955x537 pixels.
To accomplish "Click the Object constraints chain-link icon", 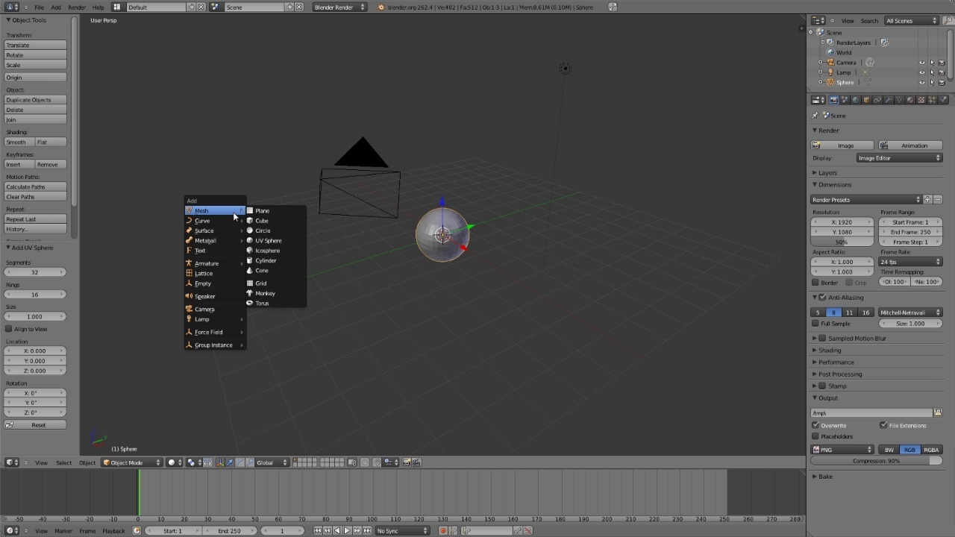I will pos(877,99).
